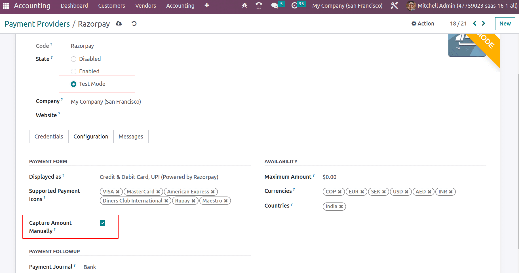The width and height of the screenshot is (519, 273).
Task: Remove Maestro tag
Action: (226, 201)
